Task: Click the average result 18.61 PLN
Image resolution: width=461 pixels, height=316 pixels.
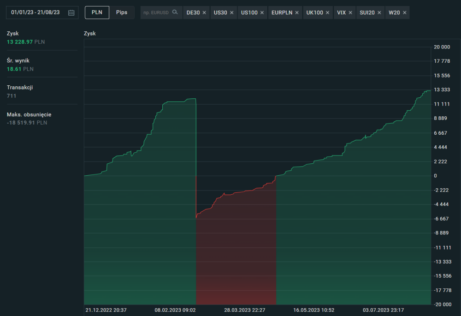Action: (20, 69)
